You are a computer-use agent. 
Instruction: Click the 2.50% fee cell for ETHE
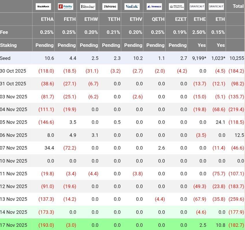pyautogui.click(x=199, y=32)
